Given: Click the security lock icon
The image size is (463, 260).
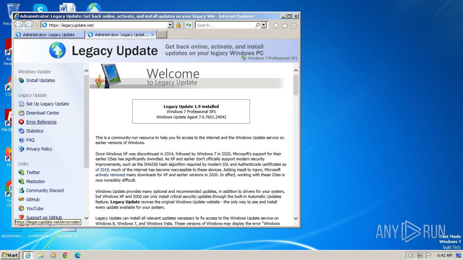Looking at the screenshot, I should coord(178,25).
